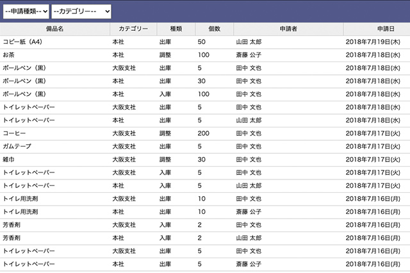Viewport: 410px width, 273px height.
Task: Click 斎藤 公子 in the お茶 row
Action: (249, 55)
